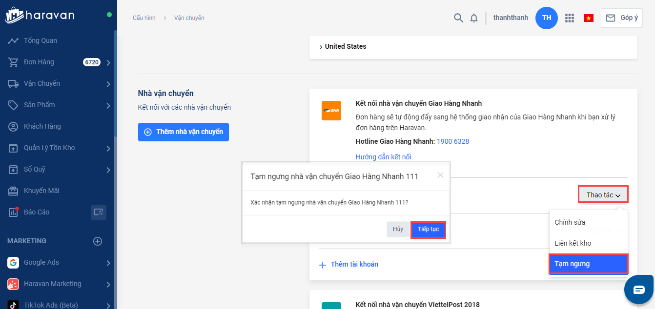Screen dimensions: 655x309
Task: Open the apps grid icon
Action: coord(569,18)
